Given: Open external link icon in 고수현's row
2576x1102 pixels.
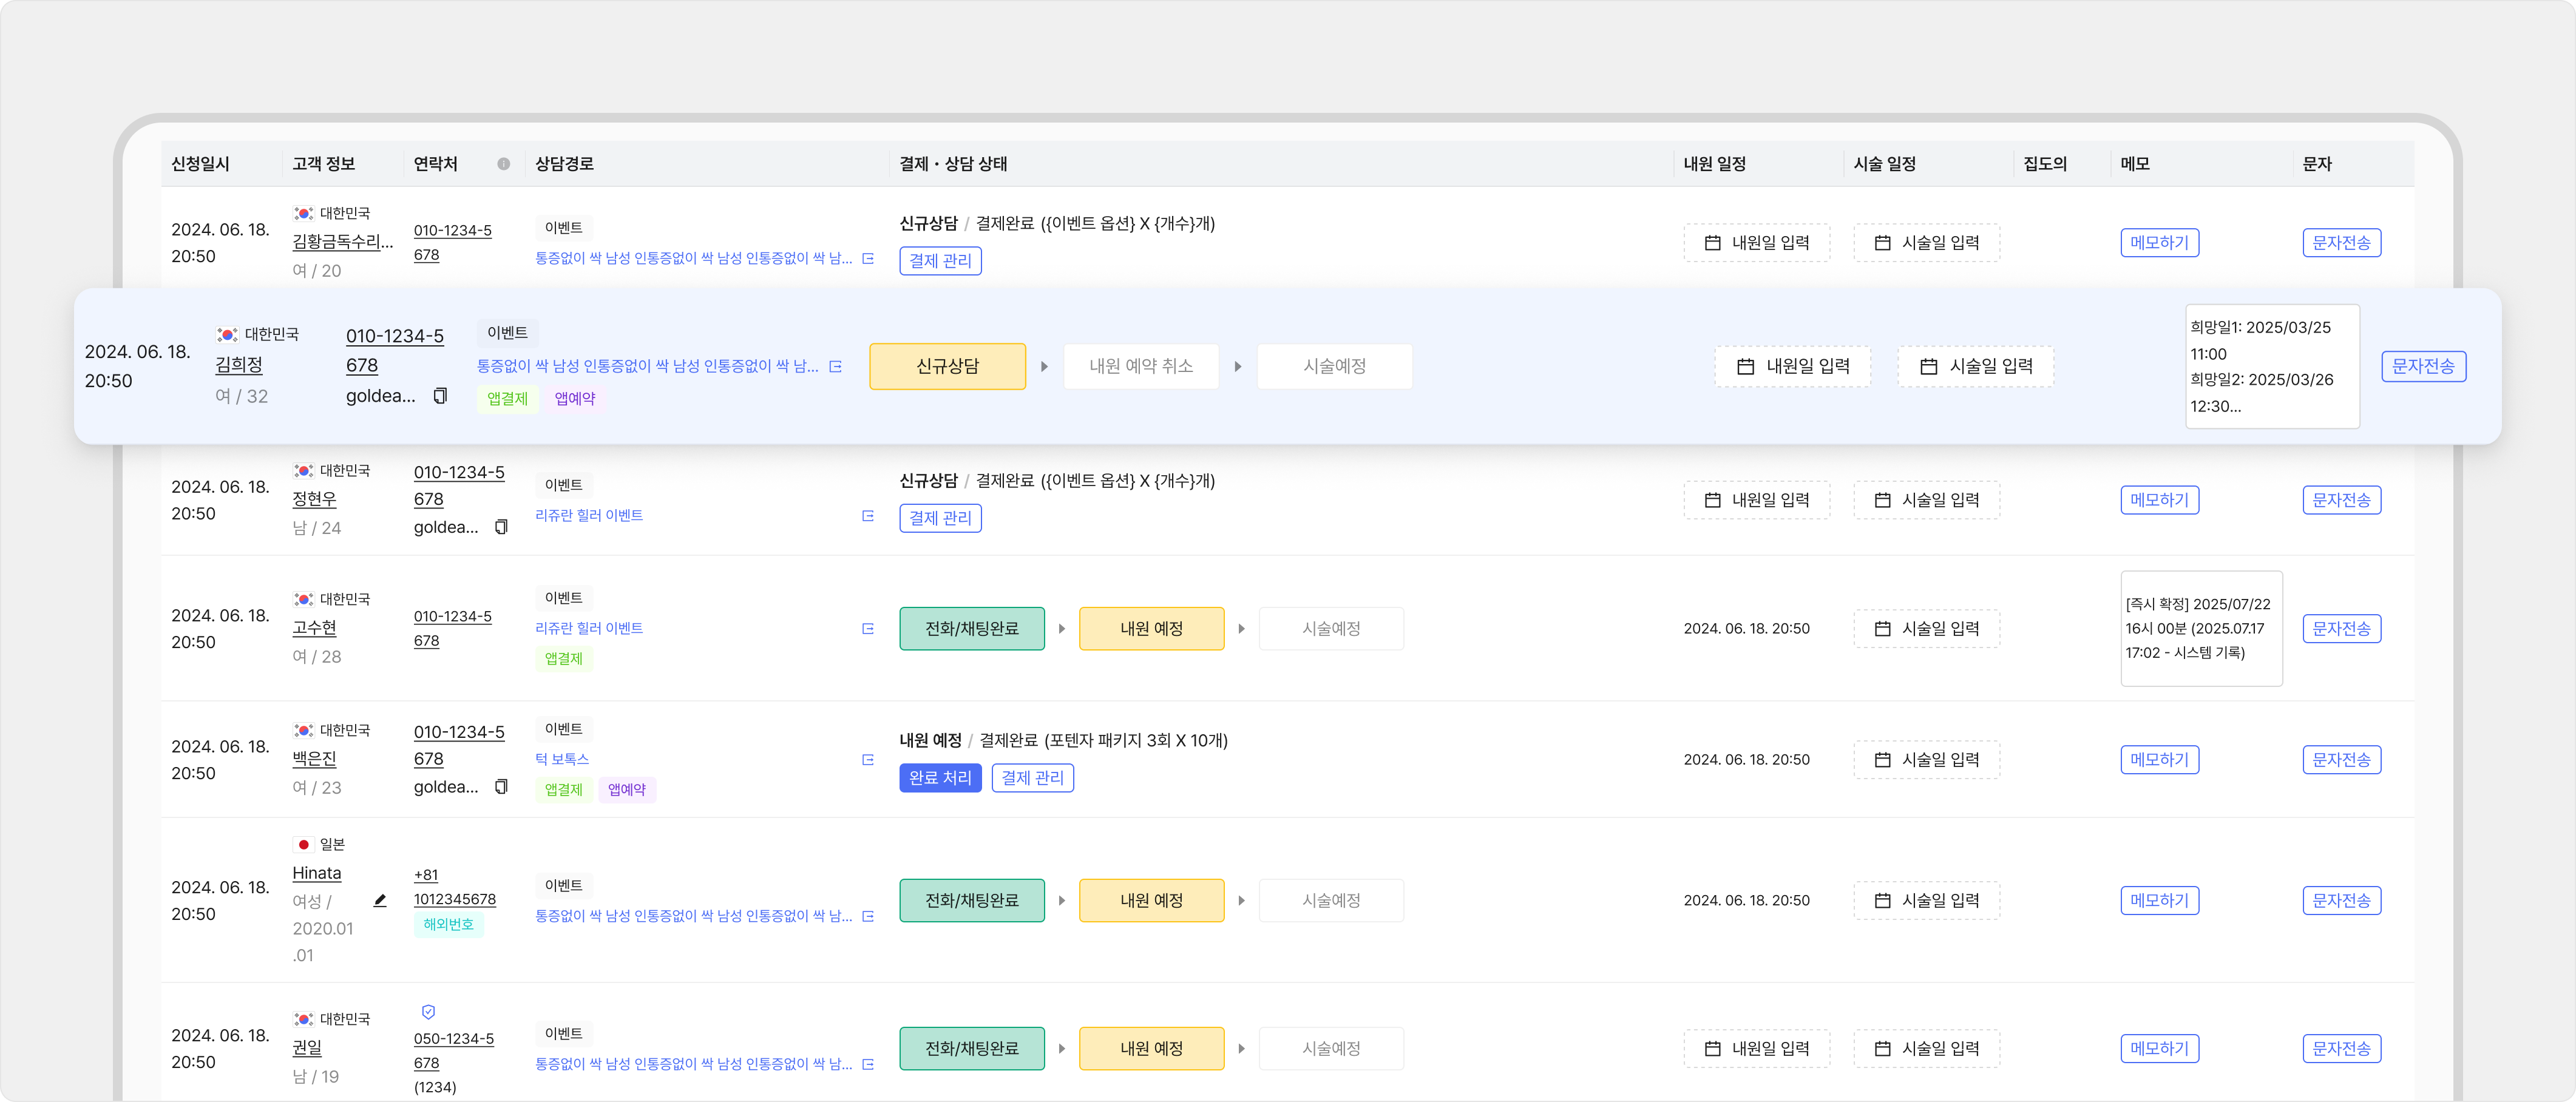Looking at the screenshot, I should 868,629.
